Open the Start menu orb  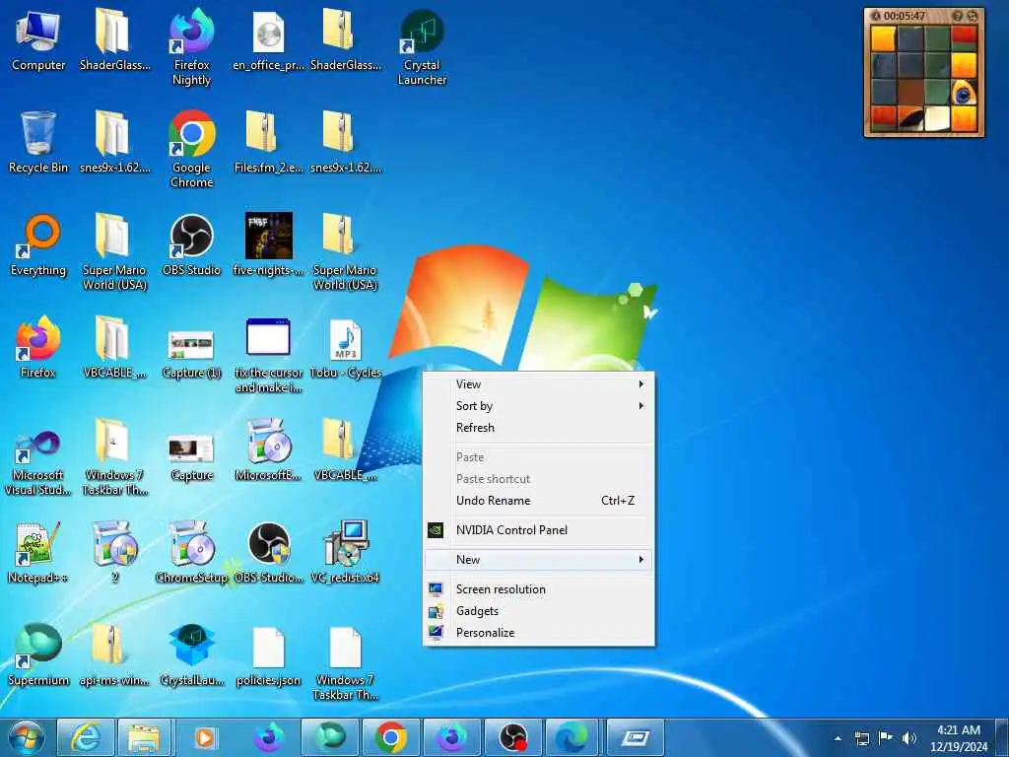coord(27,738)
